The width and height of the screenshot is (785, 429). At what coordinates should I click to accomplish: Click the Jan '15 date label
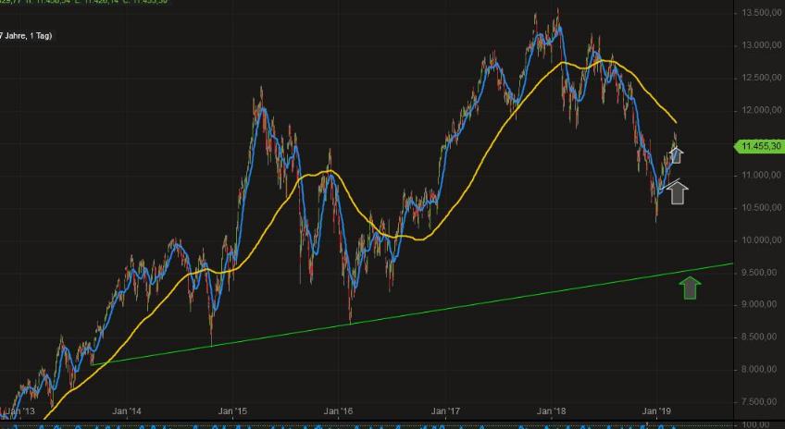click(x=232, y=411)
